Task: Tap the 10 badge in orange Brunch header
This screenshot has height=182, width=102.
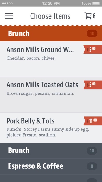Action: 92,33
